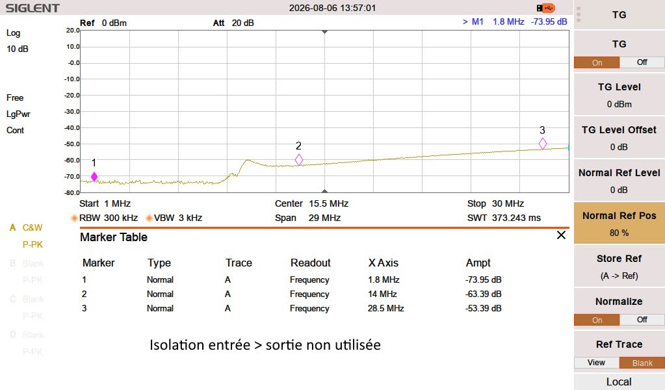665x390 pixels.
Task: Select the Normal Ref Pos softkey
Action: (619, 224)
